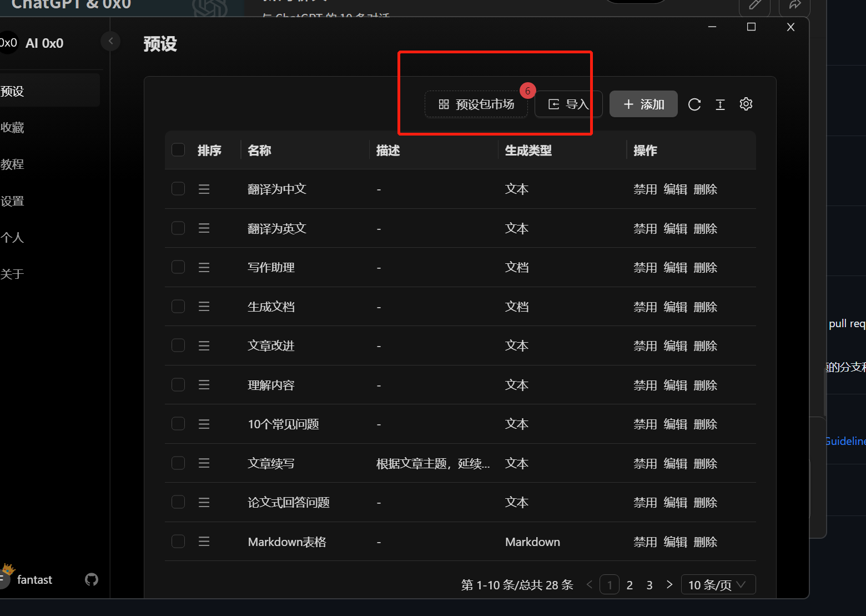Click the 添加 button to add a preset
The image size is (866, 616).
(643, 104)
